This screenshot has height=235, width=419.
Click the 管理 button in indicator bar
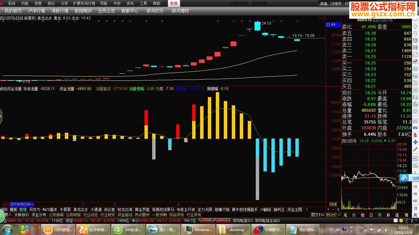[23, 210]
